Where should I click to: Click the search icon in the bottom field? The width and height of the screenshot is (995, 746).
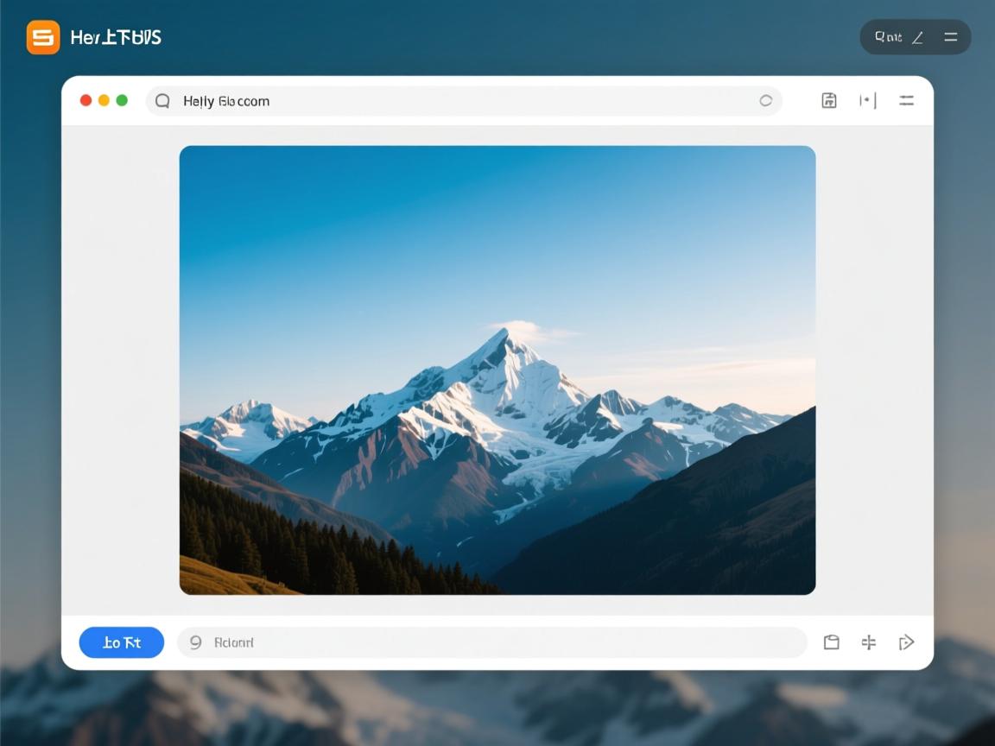tap(195, 642)
